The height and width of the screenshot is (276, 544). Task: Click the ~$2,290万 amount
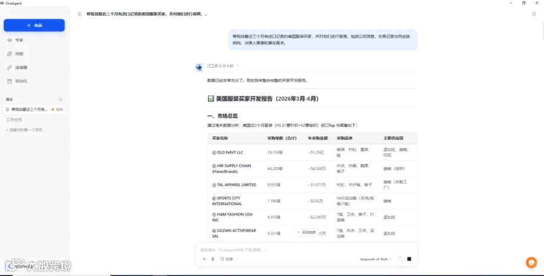[x=317, y=217]
